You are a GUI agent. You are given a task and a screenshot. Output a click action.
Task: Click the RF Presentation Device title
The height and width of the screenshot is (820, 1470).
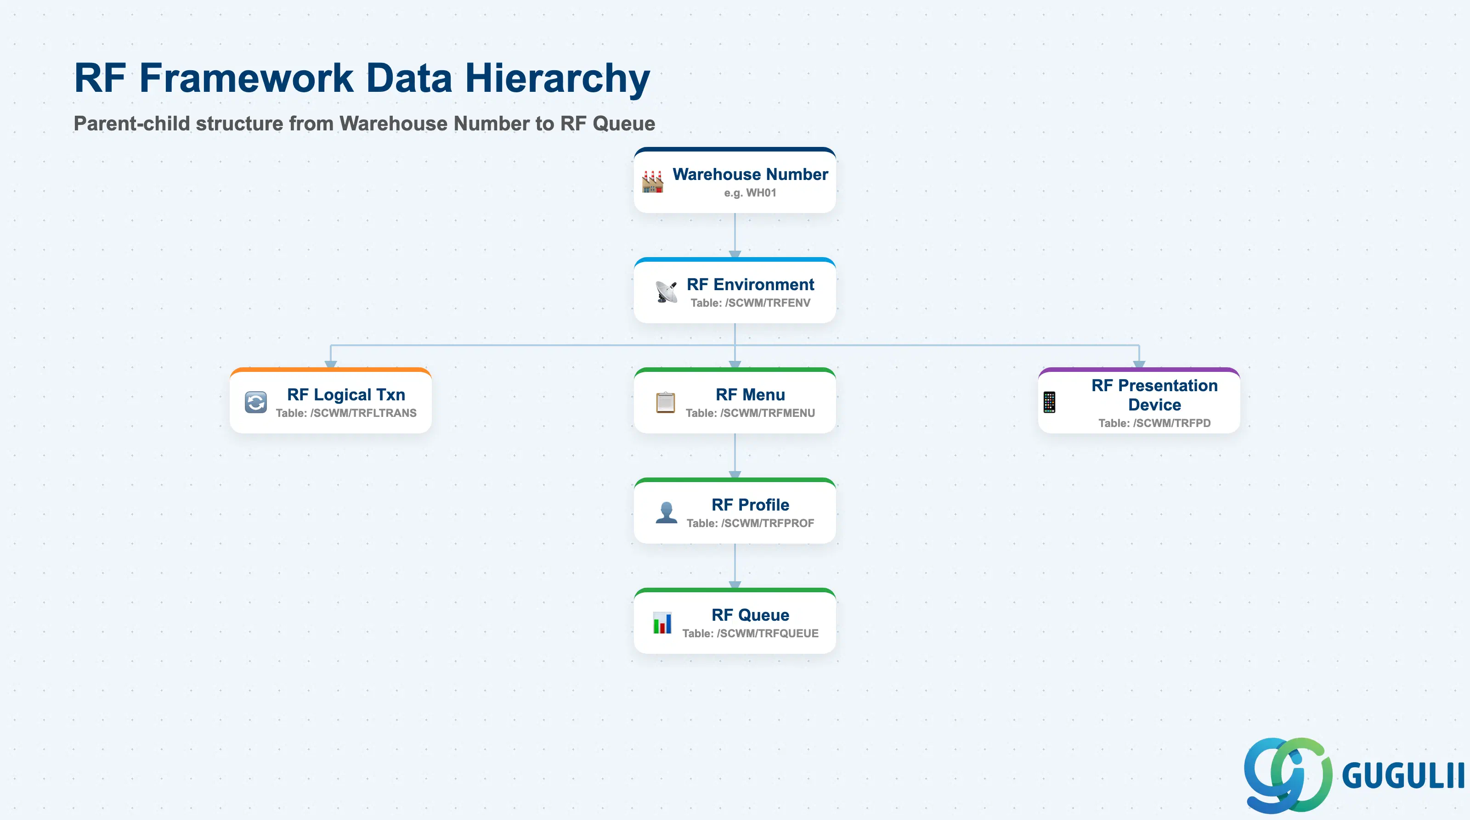pyautogui.click(x=1154, y=394)
